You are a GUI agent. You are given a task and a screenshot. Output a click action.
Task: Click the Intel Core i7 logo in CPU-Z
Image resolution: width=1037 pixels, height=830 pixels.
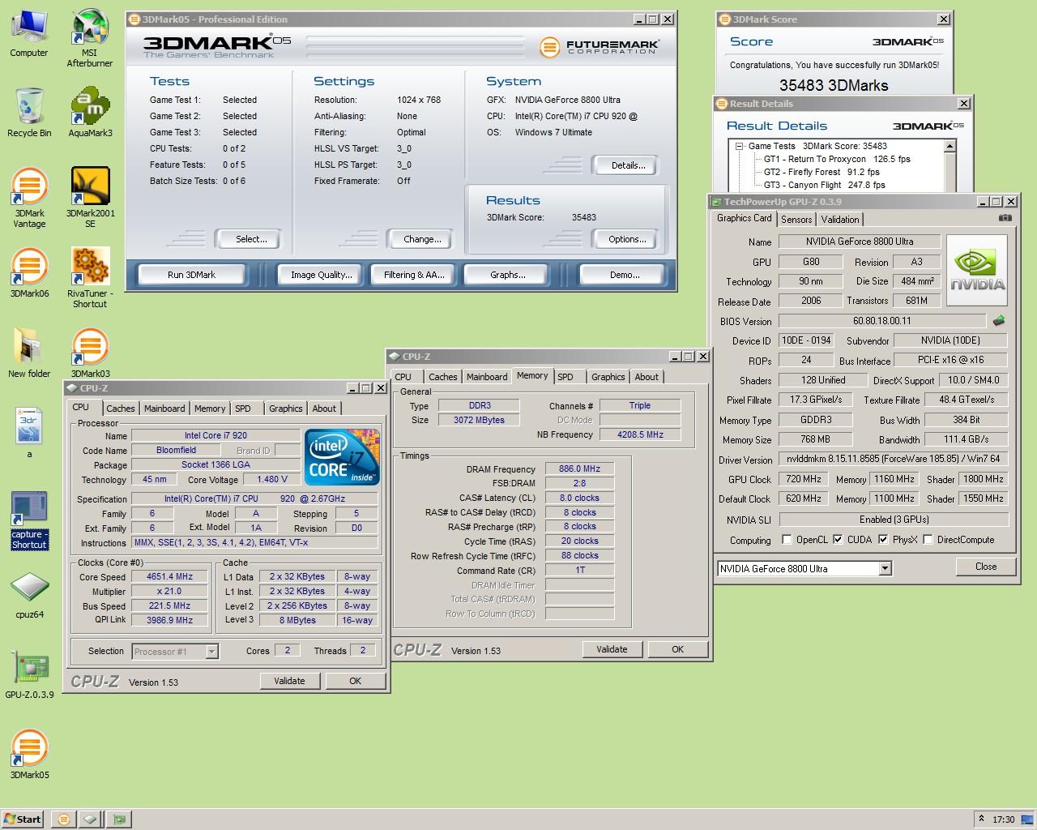coord(342,457)
